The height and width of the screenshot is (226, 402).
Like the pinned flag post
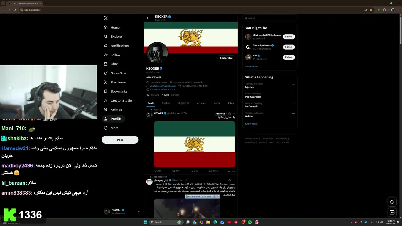pyautogui.click(x=194, y=171)
